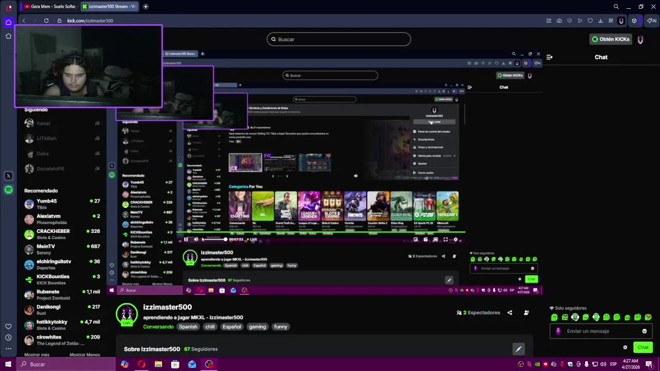
Task: Open the profile avatar menu beside Obtén KICKs
Action: [640, 39]
